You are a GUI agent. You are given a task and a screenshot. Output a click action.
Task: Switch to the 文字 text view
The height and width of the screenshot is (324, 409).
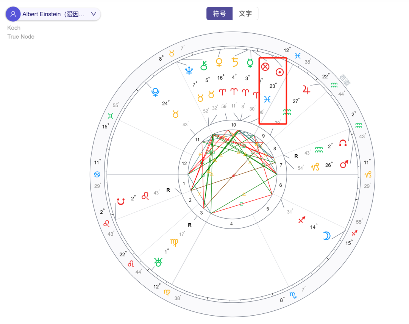[245, 14]
